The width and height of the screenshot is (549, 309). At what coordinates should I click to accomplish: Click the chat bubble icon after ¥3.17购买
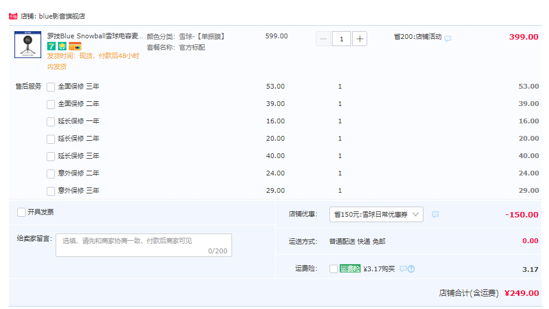click(403, 269)
